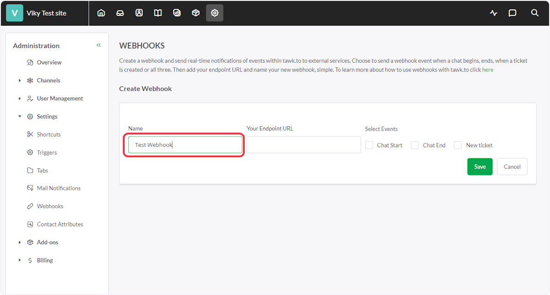Save the new webhook
This screenshot has width=550, height=295.
pos(479,166)
